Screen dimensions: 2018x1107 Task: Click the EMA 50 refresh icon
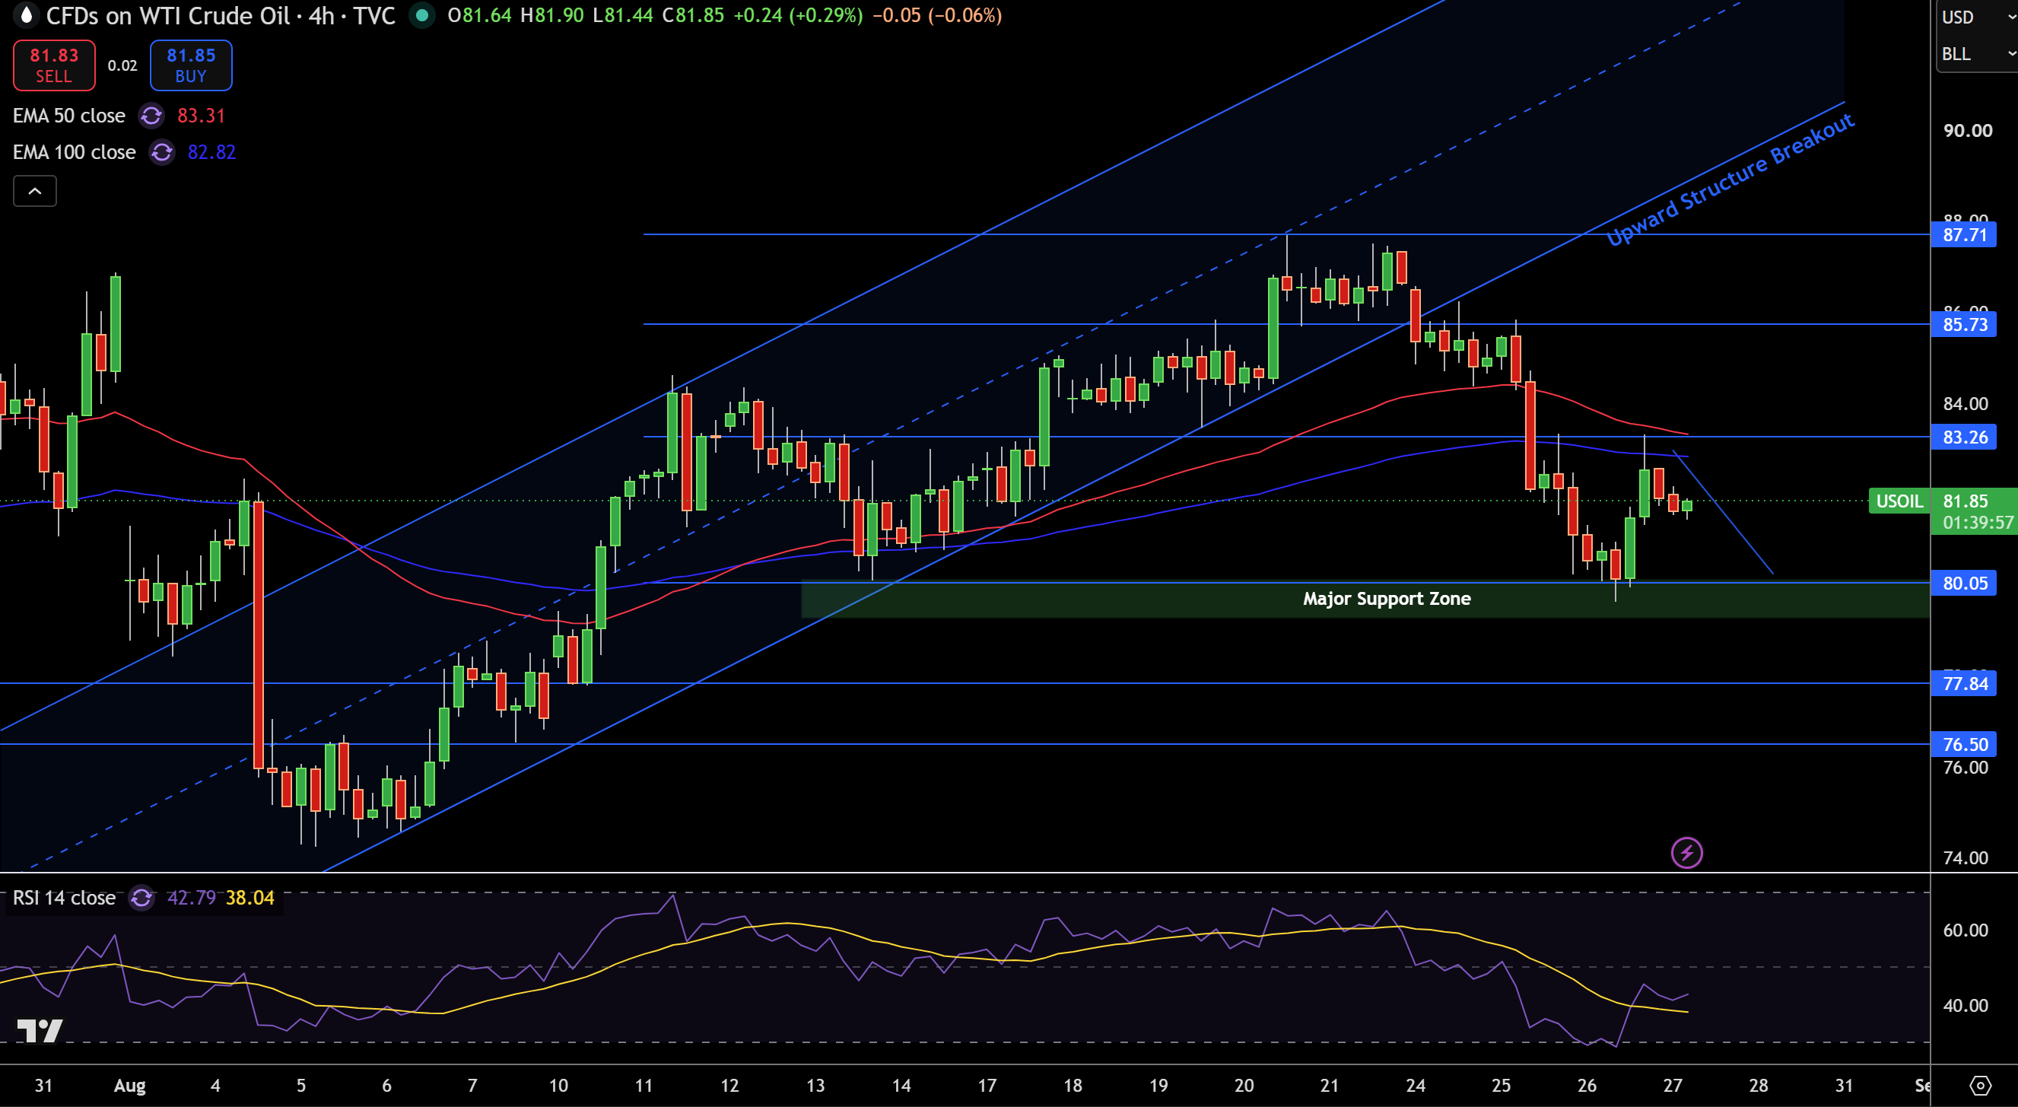(151, 116)
